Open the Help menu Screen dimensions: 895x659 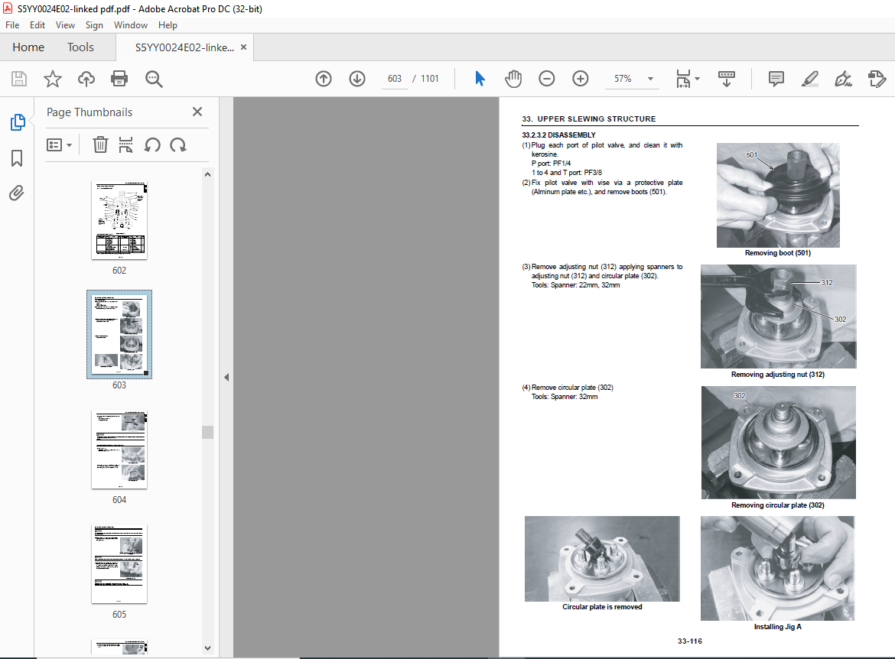(x=168, y=25)
